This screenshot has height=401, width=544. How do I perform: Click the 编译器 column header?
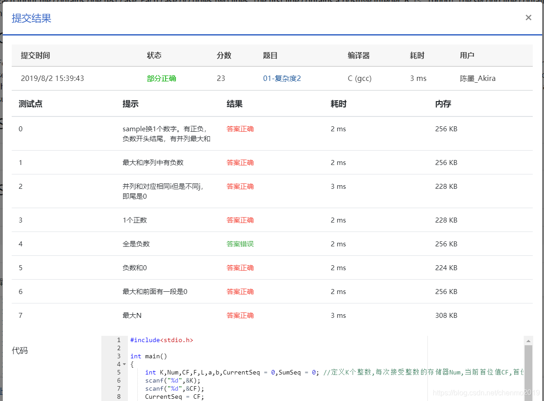click(x=358, y=56)
